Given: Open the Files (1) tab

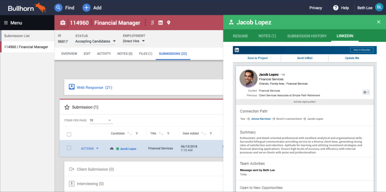Looking at the screenshot, I should click(146, 54).
